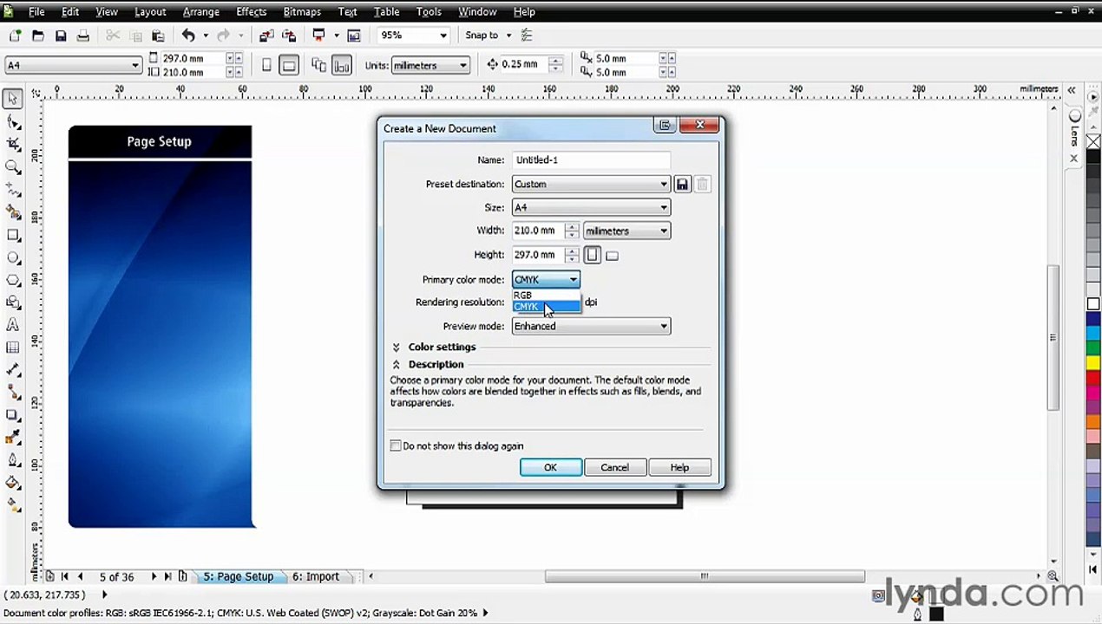
Task: Open the Preview mode Enhanced dropdown
Action: point(591,326)
